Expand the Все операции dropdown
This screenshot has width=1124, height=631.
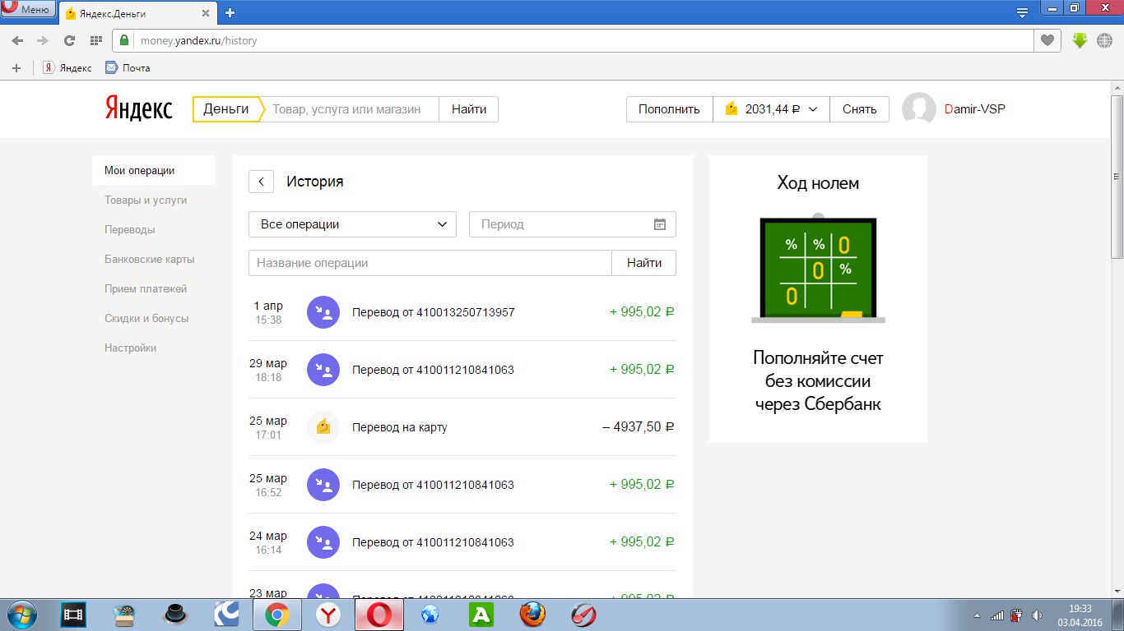pyautogui.click(x=352, y=224)
